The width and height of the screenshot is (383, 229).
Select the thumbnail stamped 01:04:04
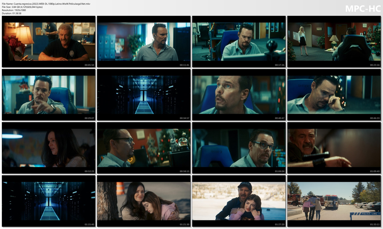coord(239,148)
